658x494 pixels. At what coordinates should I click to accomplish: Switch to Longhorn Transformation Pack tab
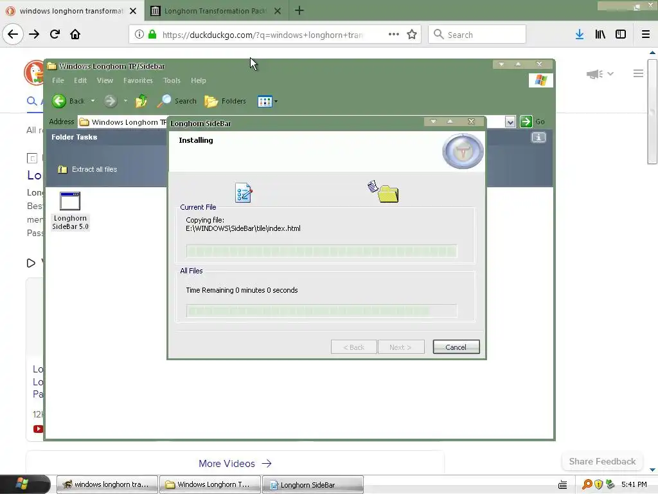[x=216, y=11]
